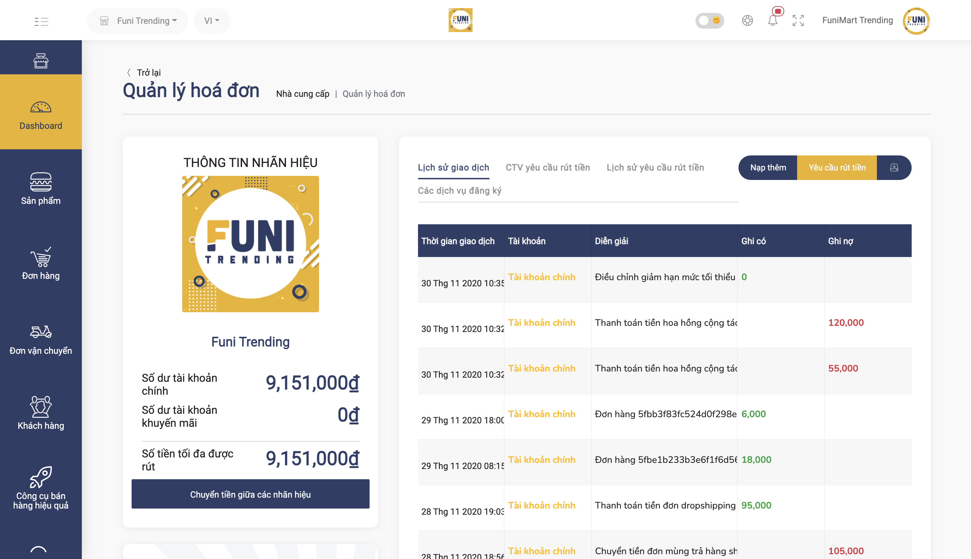Click the Nạp thêm button
Image resolution: width=971 pixels, height=559 pixels.
[768, 167]
